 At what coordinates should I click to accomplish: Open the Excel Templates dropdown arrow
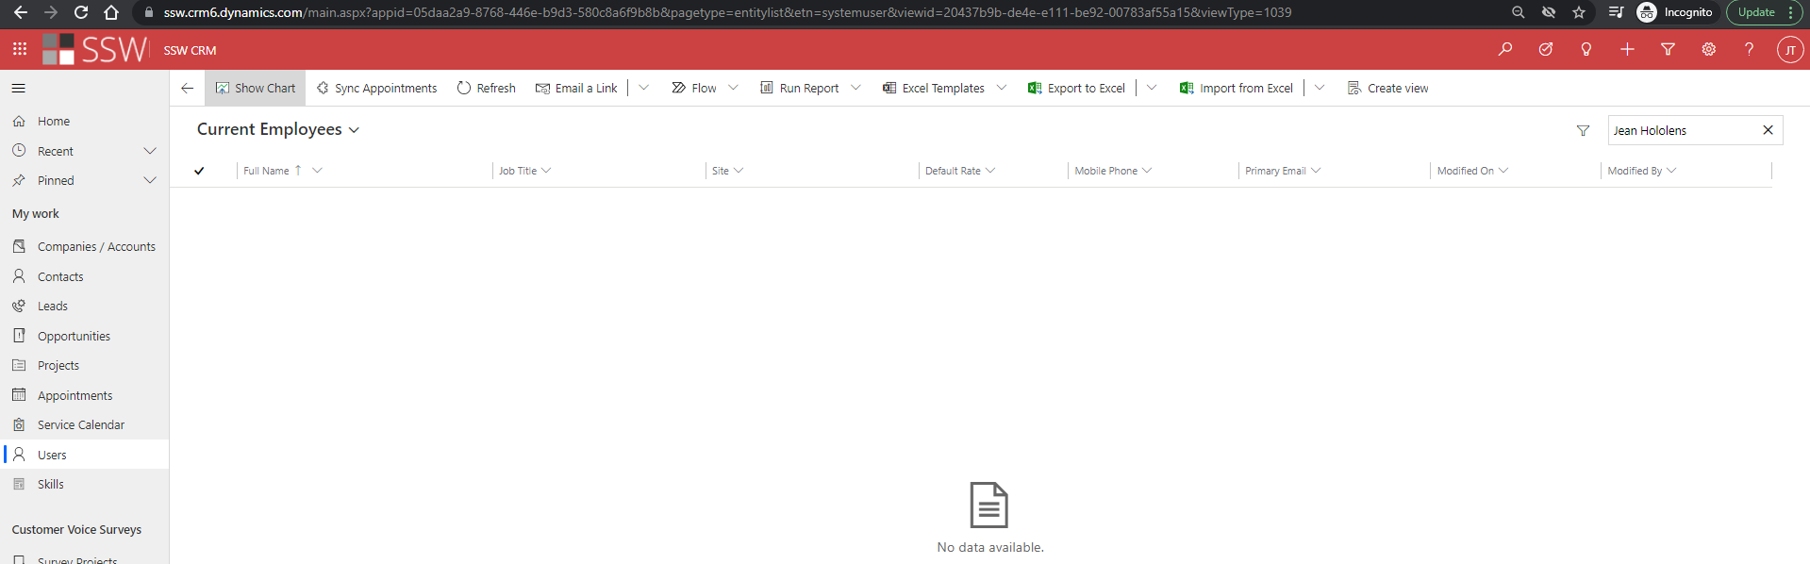click(1002, 88)
